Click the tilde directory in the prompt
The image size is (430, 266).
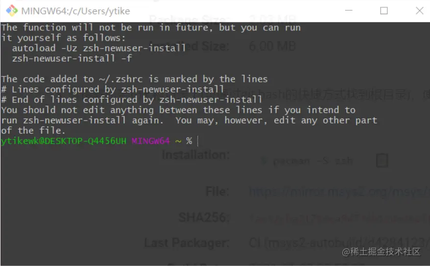(x=178, y=141)
